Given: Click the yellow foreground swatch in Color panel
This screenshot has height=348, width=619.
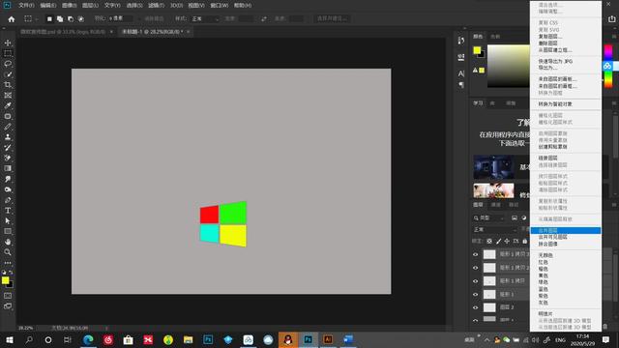Looking at the screenshot, I should 477,50.
